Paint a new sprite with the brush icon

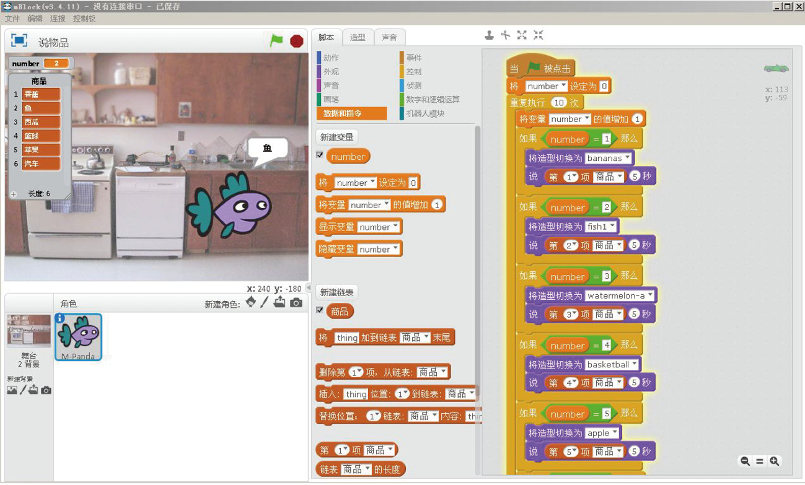265,302
